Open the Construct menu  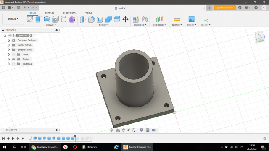[159, 25]
